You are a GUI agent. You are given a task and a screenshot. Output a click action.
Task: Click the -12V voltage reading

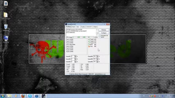pos(84,65)
